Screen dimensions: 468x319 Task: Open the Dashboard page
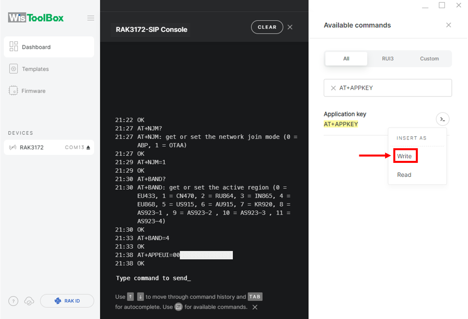click(x=49, y=47)
